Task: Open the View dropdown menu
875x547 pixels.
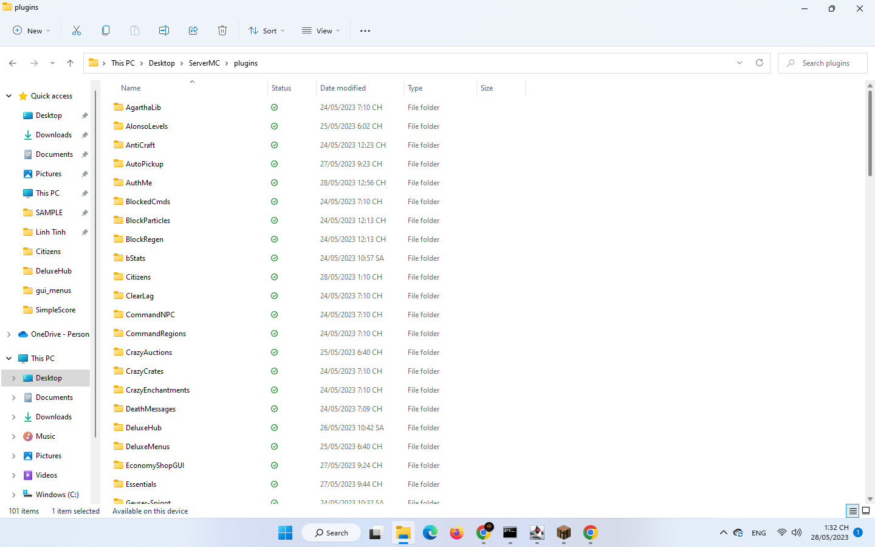Action: (x=321, y=30)
